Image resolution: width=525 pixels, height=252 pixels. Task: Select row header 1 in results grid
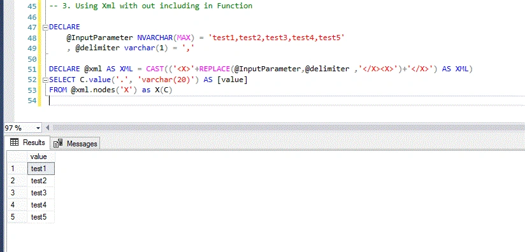point(17,169)
